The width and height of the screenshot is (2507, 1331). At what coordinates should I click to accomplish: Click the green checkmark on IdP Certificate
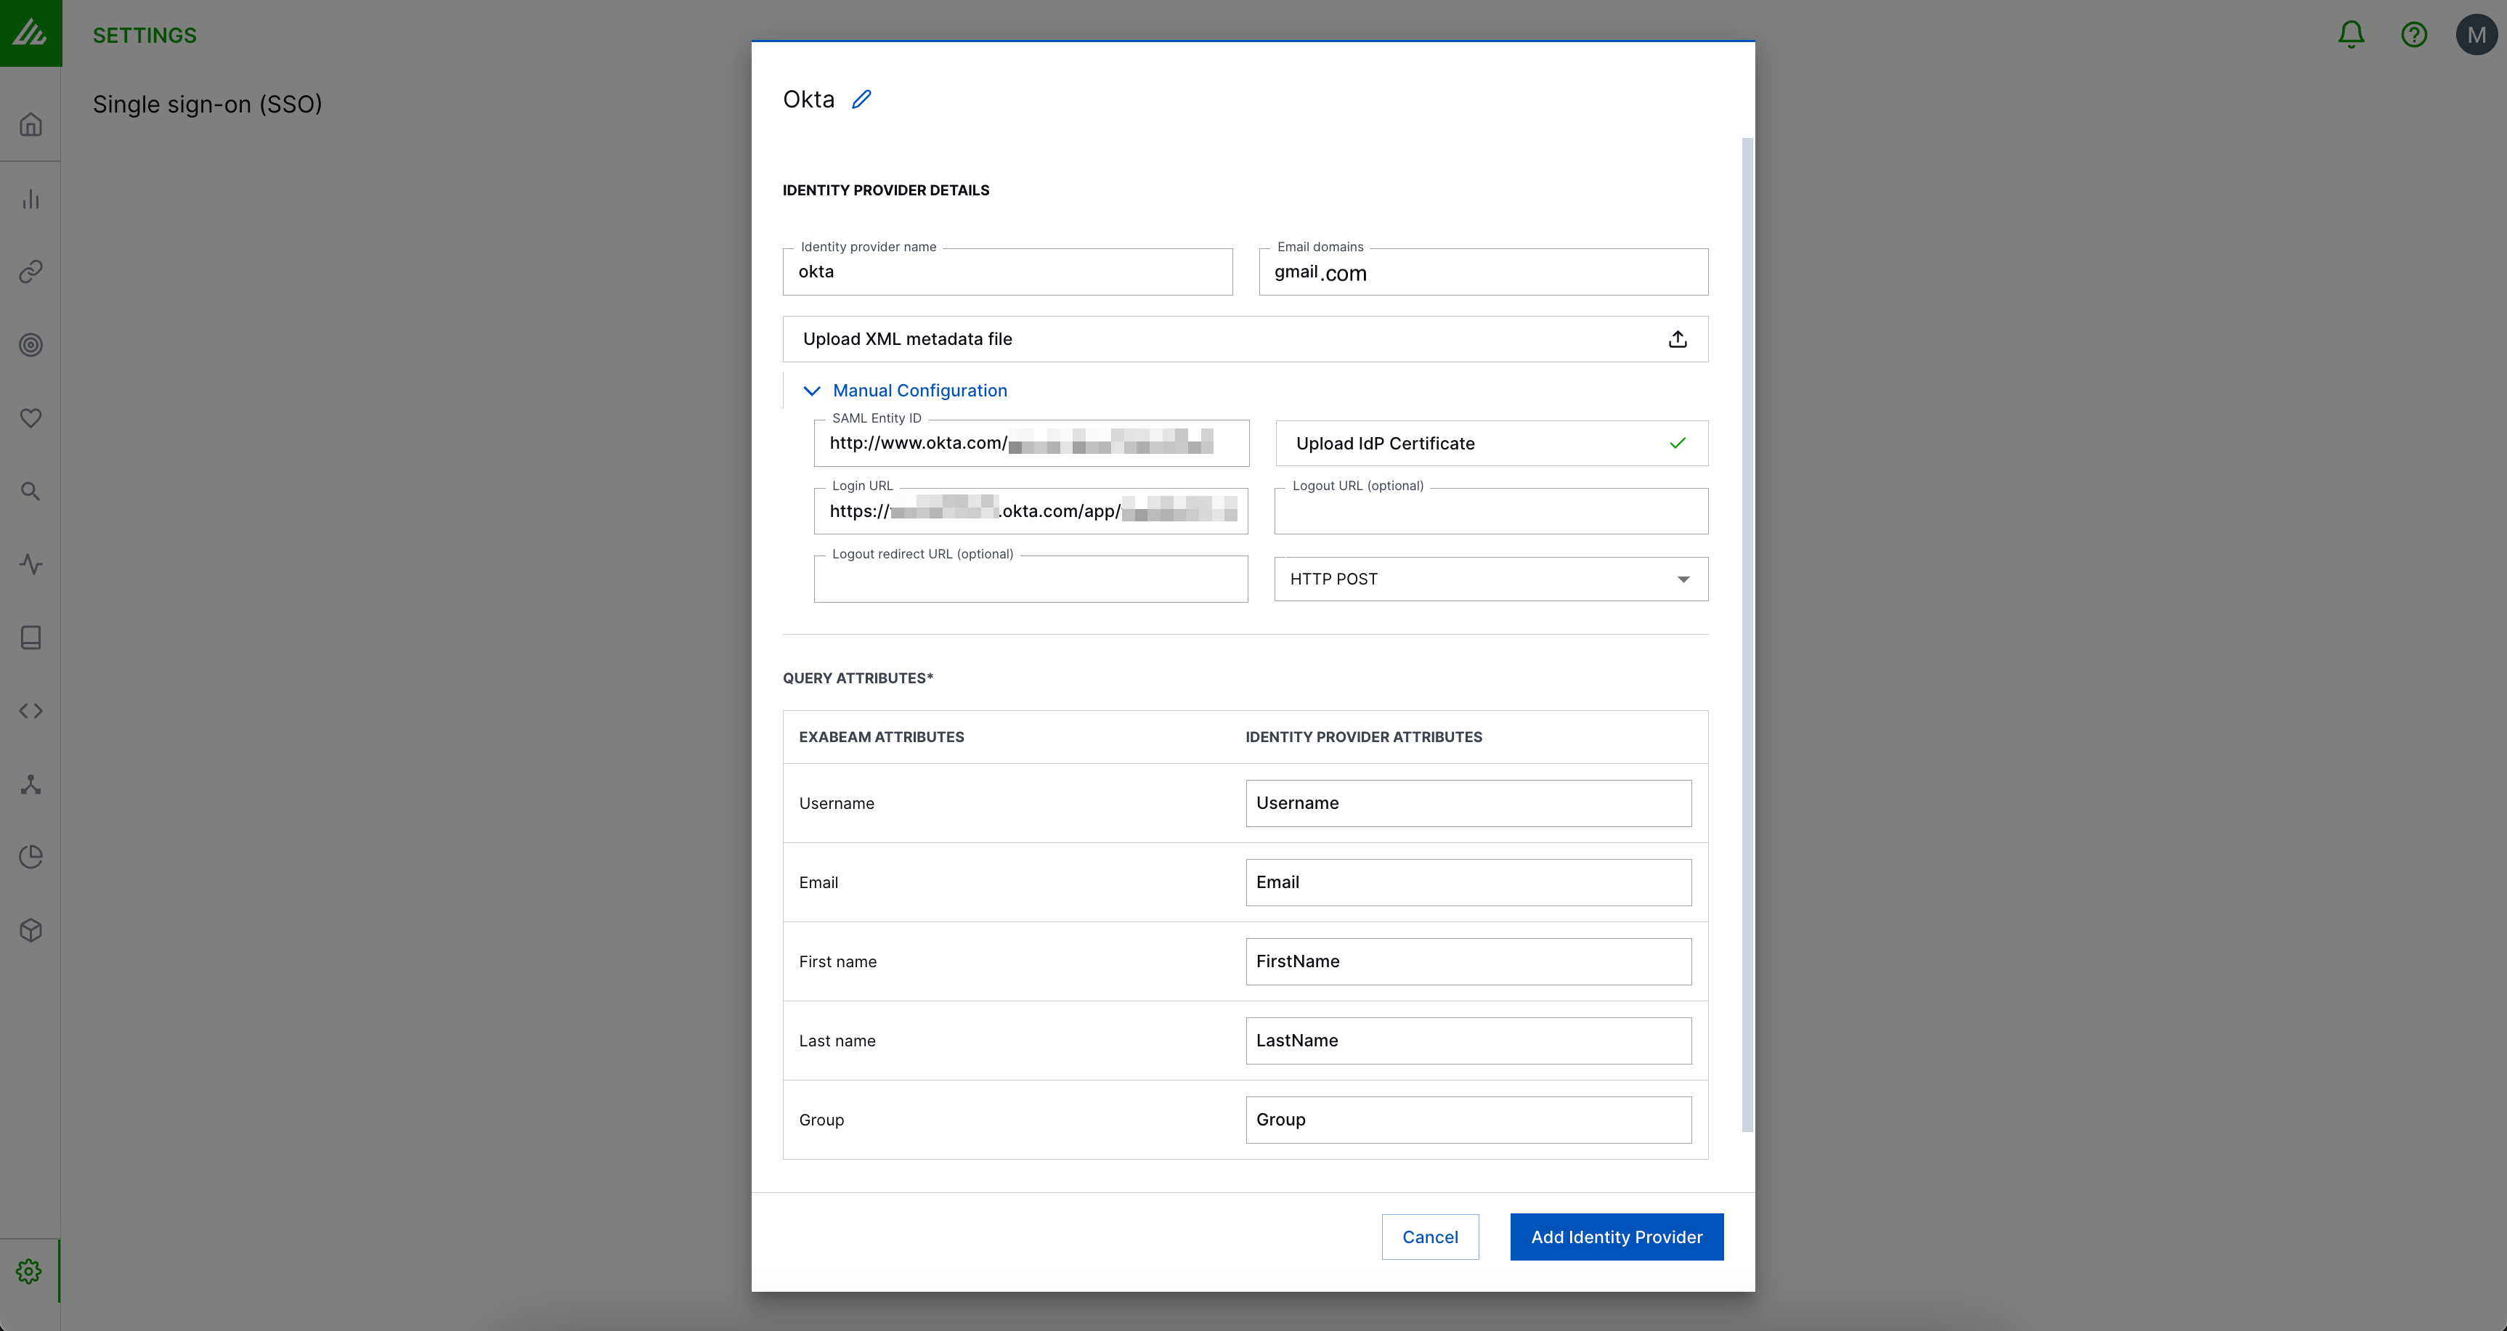click(x=1678, y=443)
